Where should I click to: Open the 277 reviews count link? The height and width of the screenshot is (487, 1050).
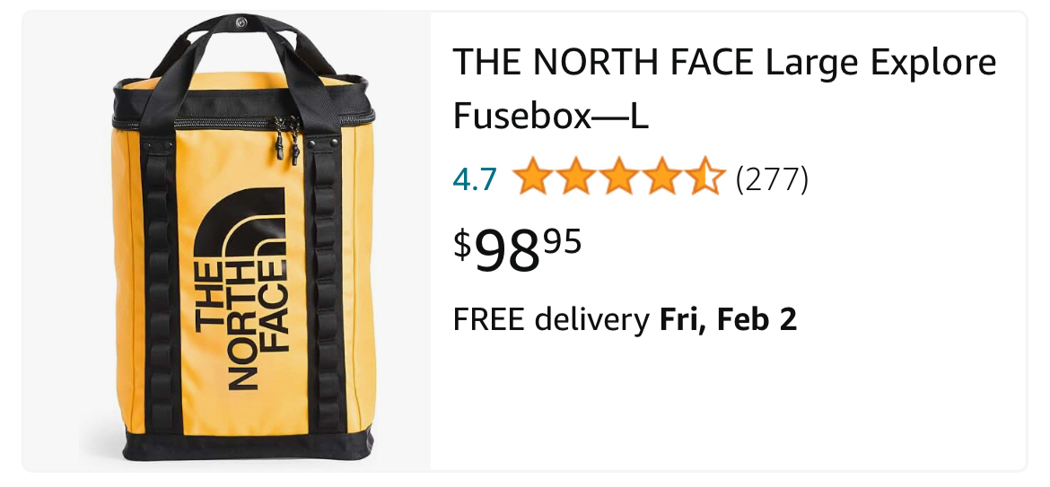tap(772, 179)
